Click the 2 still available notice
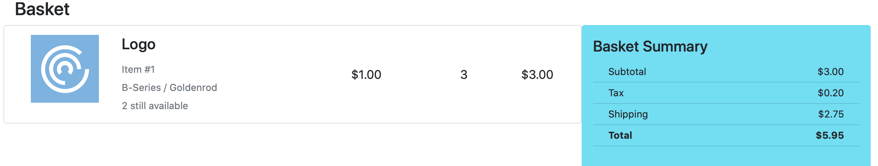The image size is (878, 166). (155, 106)
